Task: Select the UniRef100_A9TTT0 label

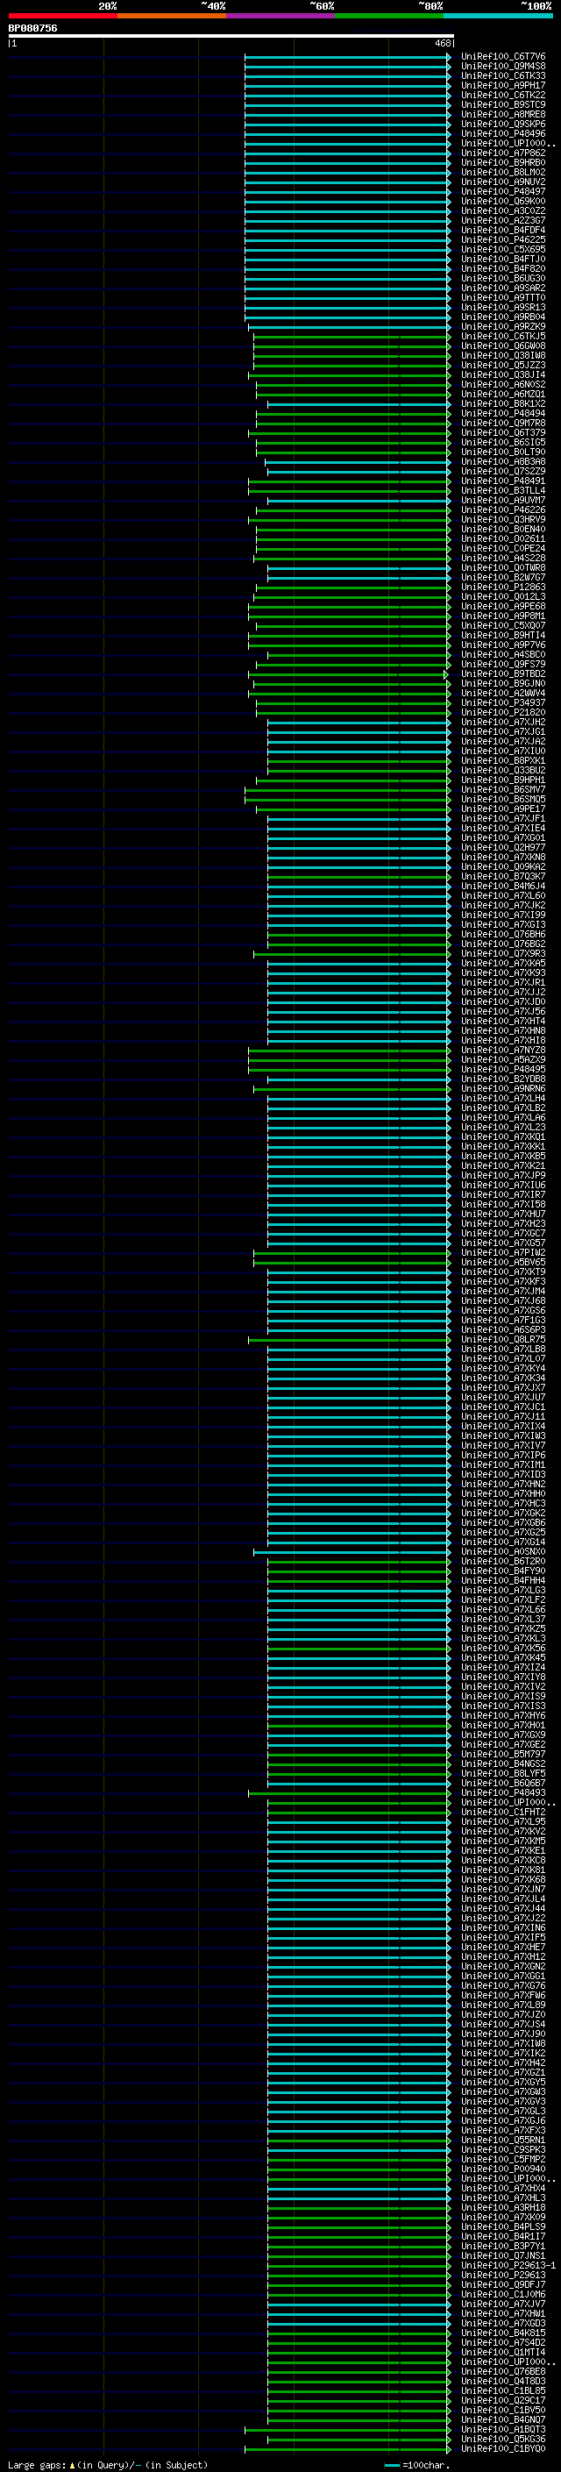Action: pos(503,297)
